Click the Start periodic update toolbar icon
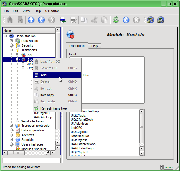 pyautogui.click(x=126, y=20)
